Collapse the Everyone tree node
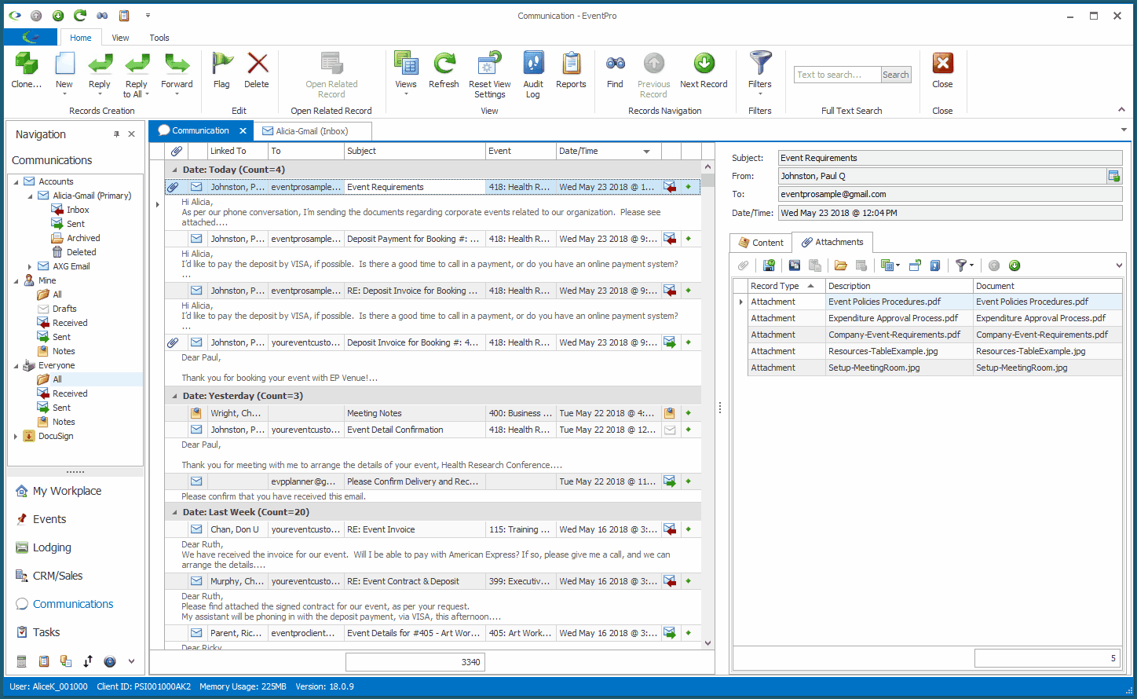Image resolution: width=1137 pixels, height=699 pixels. coord(16,366)
